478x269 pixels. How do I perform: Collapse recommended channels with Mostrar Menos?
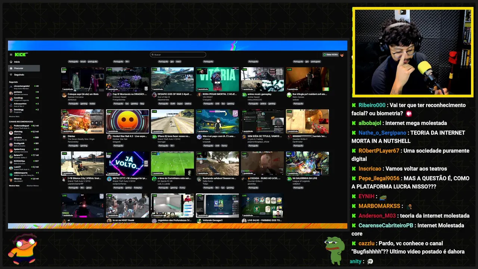[32, 186]
